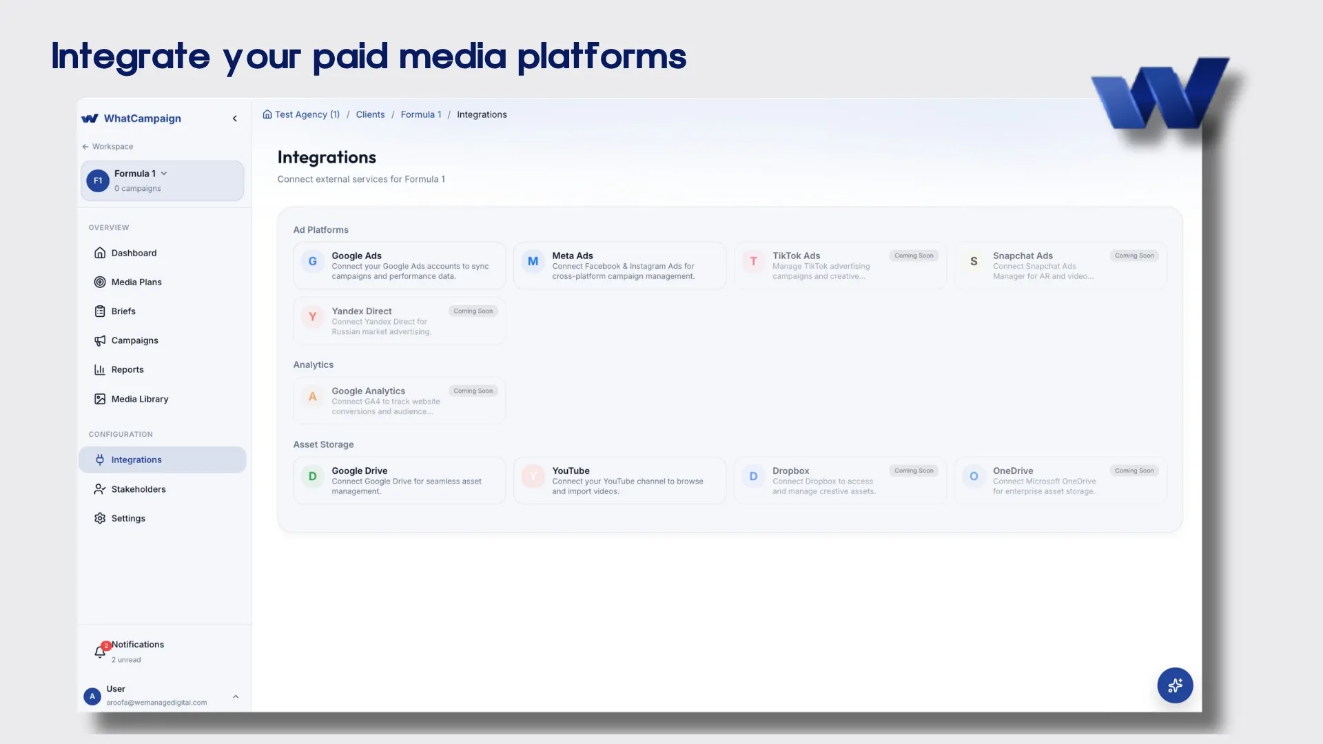Select the Dropbox card
This screenshot has height=744, width=1323.
click(841, 481)
